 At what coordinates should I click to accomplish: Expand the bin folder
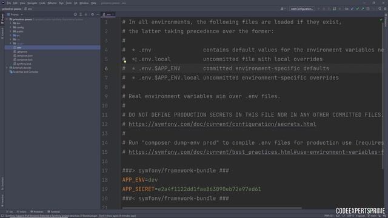pyautogui.click(x=11, y=24)
